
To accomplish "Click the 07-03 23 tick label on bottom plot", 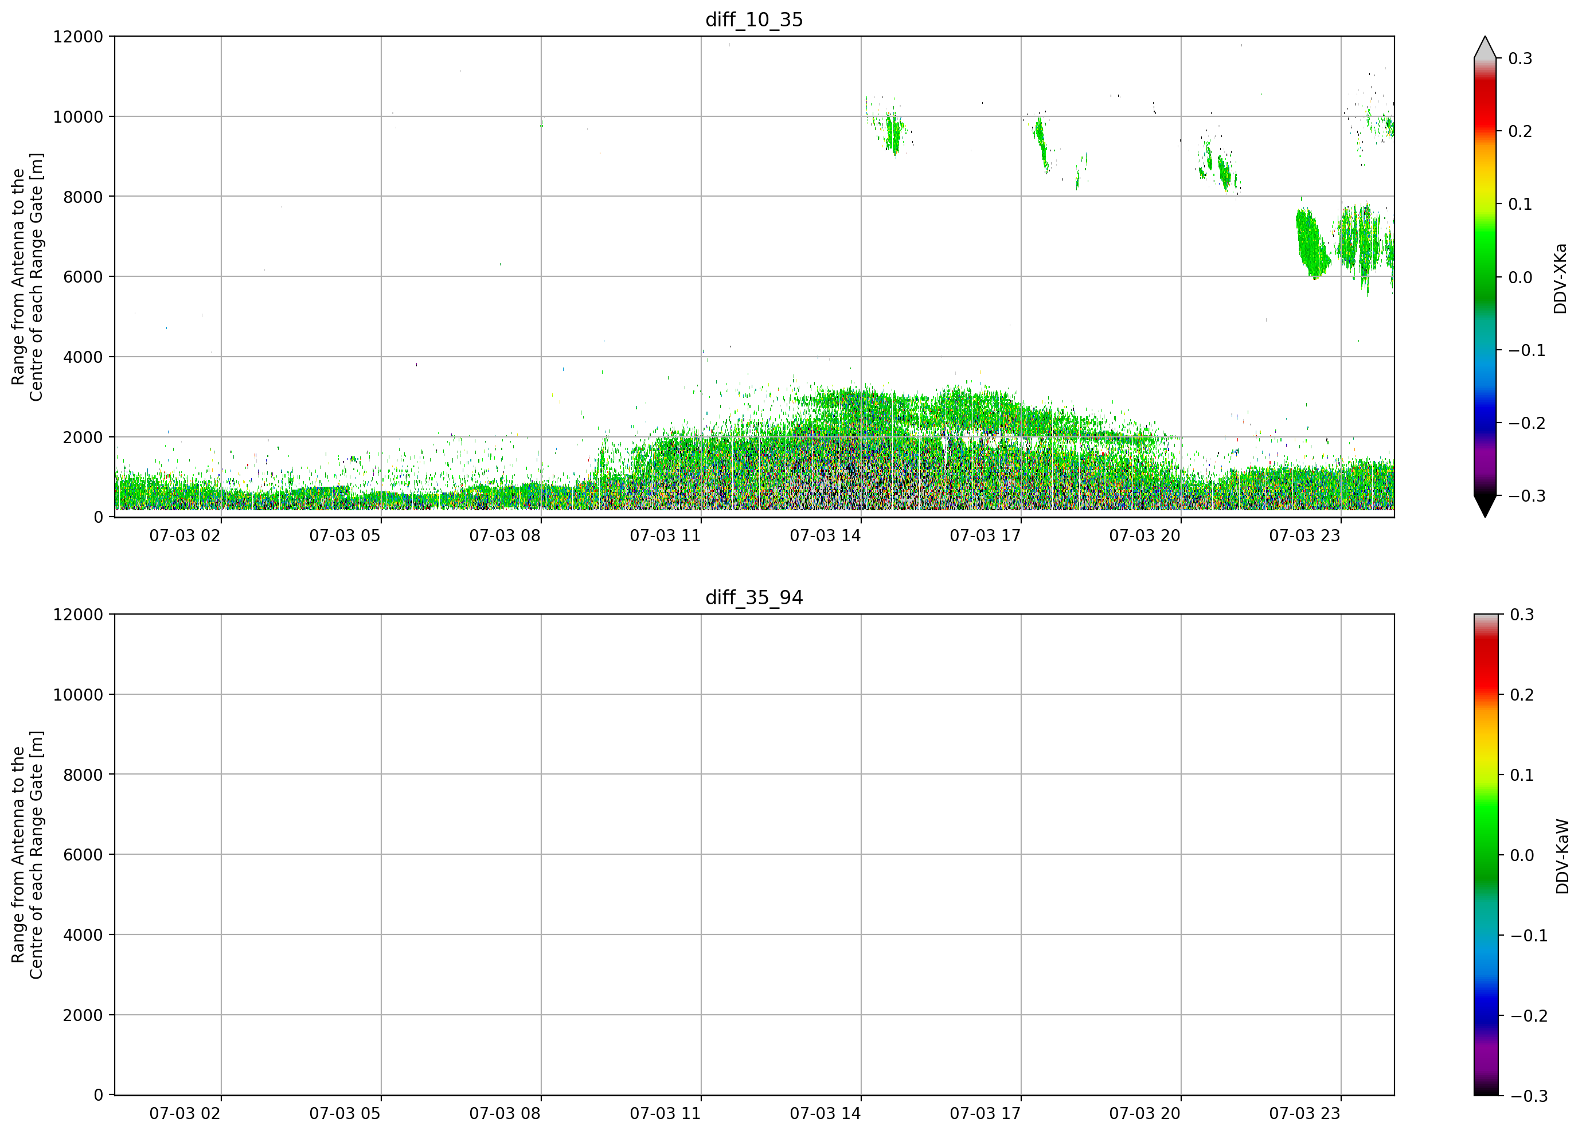I will pos(1304,1114).
